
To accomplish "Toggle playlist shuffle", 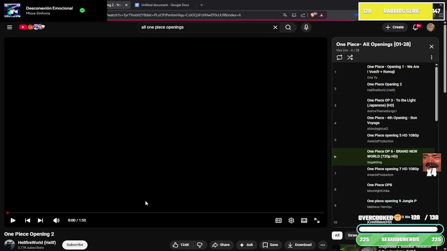I will click(x=350, y=58).
